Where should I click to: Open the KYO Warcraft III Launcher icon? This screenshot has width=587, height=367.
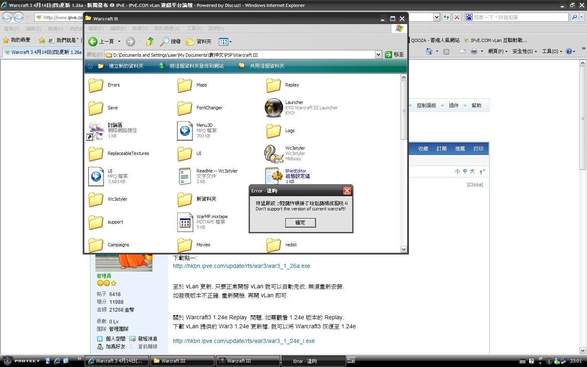pyautogui.click(x=274, y=108)
